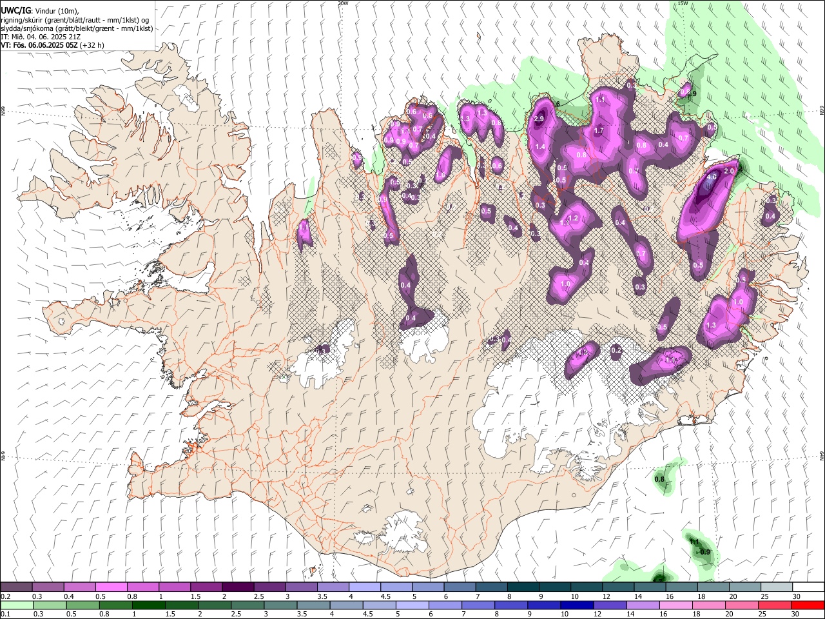
Task: Click the UWC/IG map title
Action: [15, 10]
